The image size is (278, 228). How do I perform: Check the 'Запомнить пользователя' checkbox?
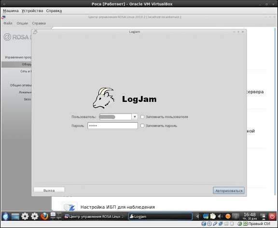click(142, 117)
